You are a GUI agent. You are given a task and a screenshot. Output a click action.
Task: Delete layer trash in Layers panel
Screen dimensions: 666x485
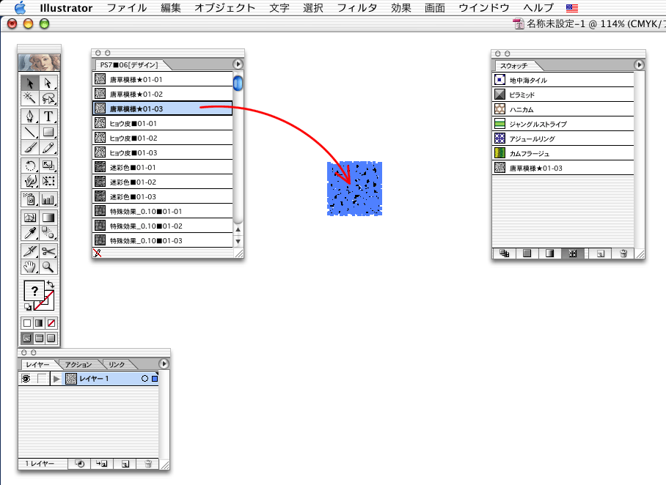click(148, 464)
